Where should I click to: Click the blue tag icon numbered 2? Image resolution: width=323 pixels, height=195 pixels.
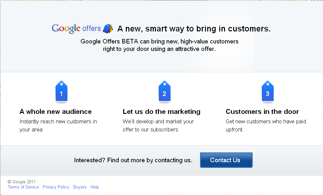click(164, 91)
